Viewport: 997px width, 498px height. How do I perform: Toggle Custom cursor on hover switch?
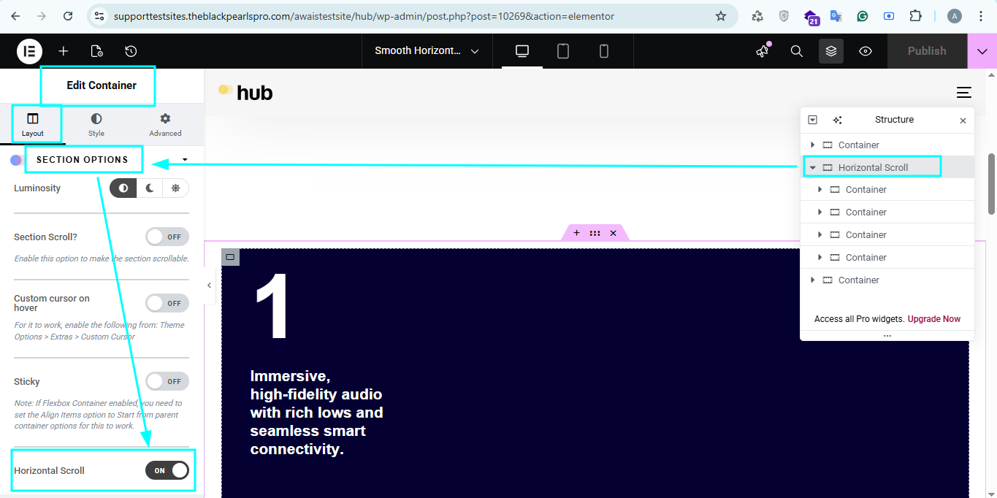(167, 303)
